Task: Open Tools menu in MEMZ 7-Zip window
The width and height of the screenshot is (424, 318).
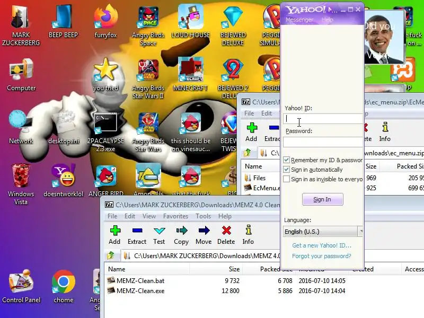Action: coord(203,216)
